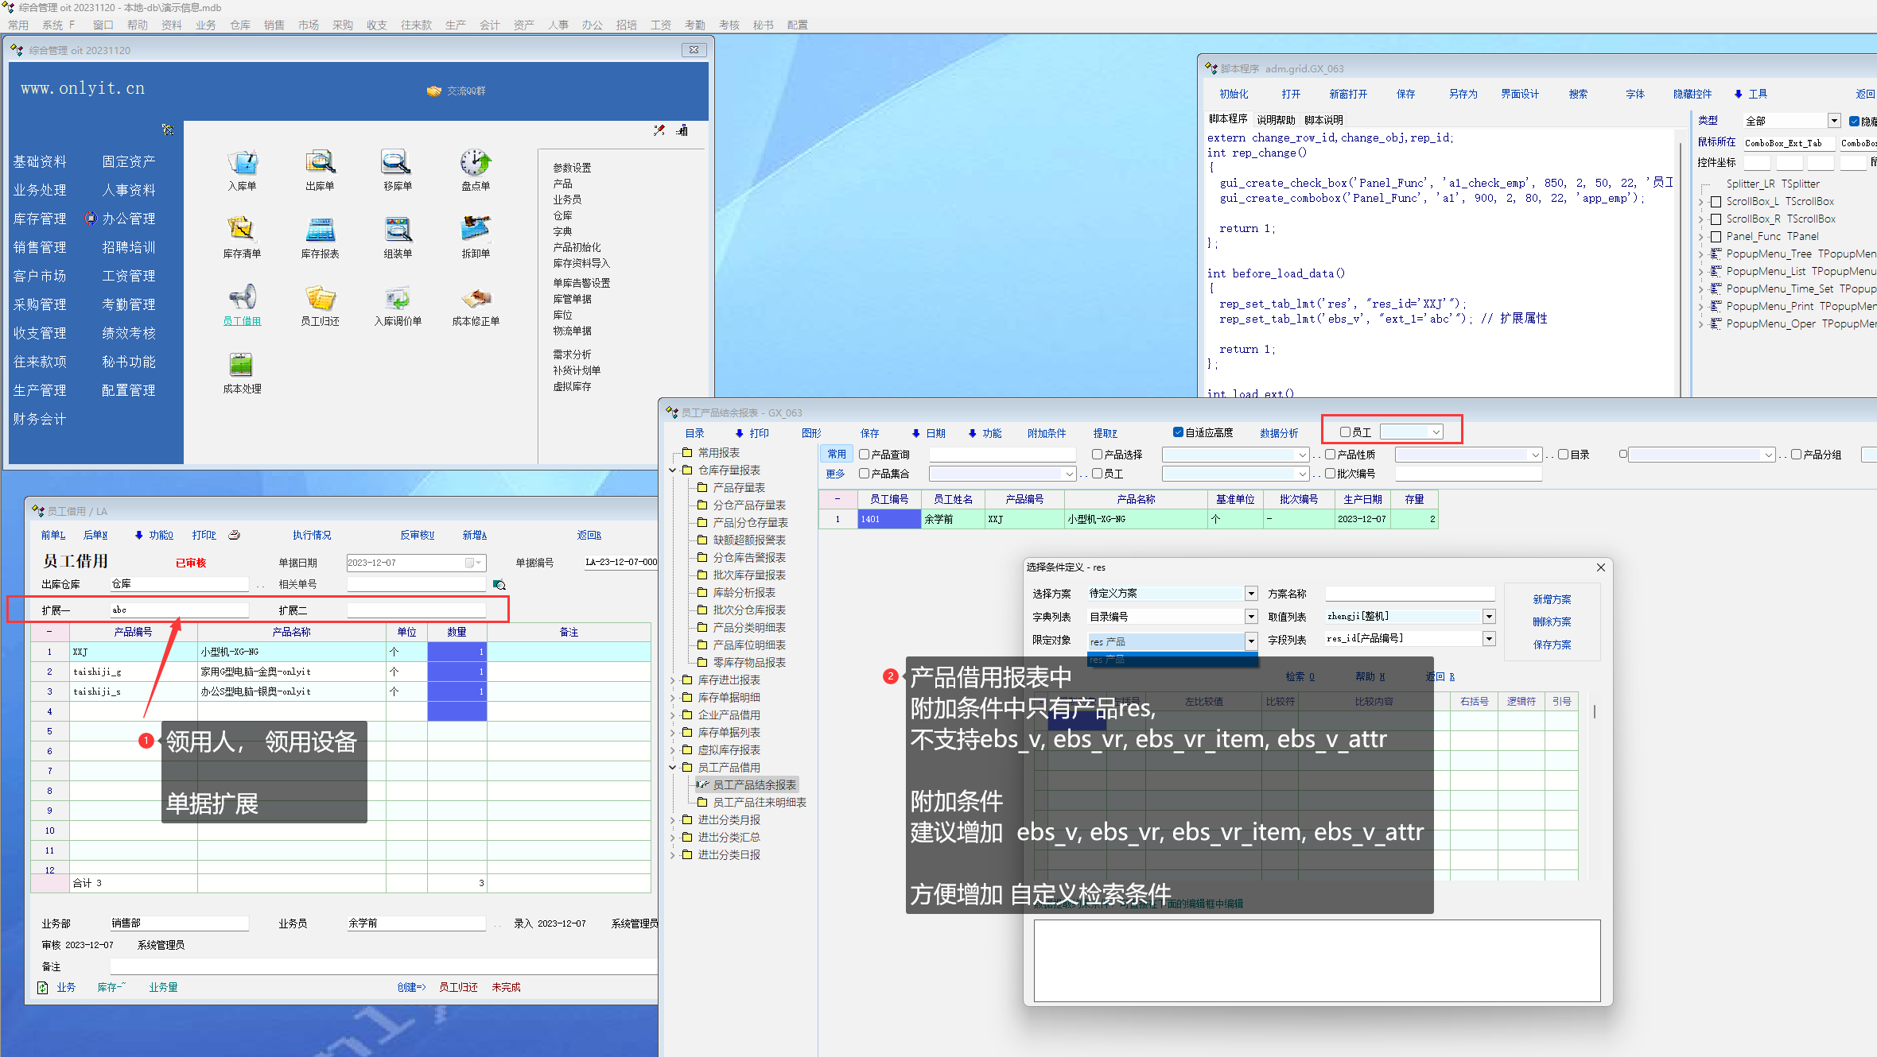Open the 员工归还 icon
Viewport: 1877px width, 1057px height.
click(x=320, y=299)
